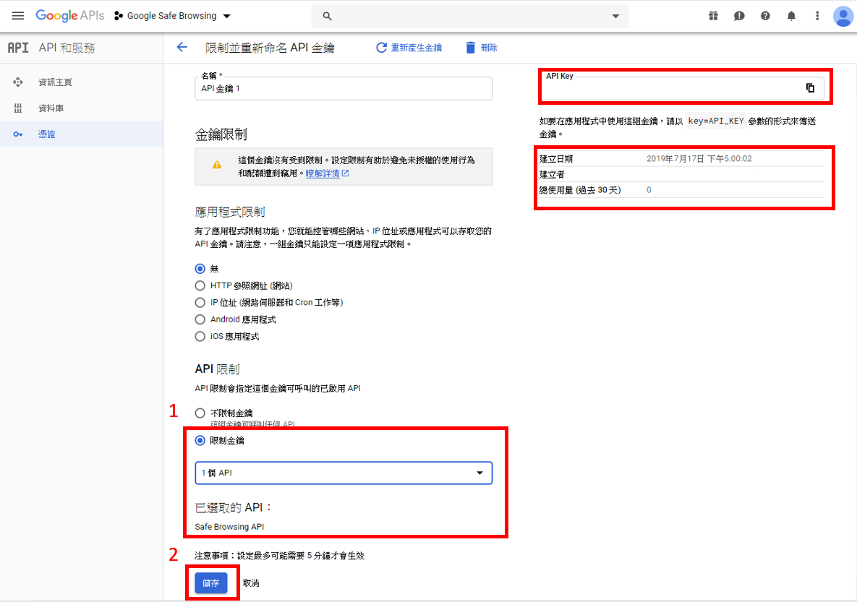
Task: Open 資訊主頁 from the sidebar
Action: 46,82
